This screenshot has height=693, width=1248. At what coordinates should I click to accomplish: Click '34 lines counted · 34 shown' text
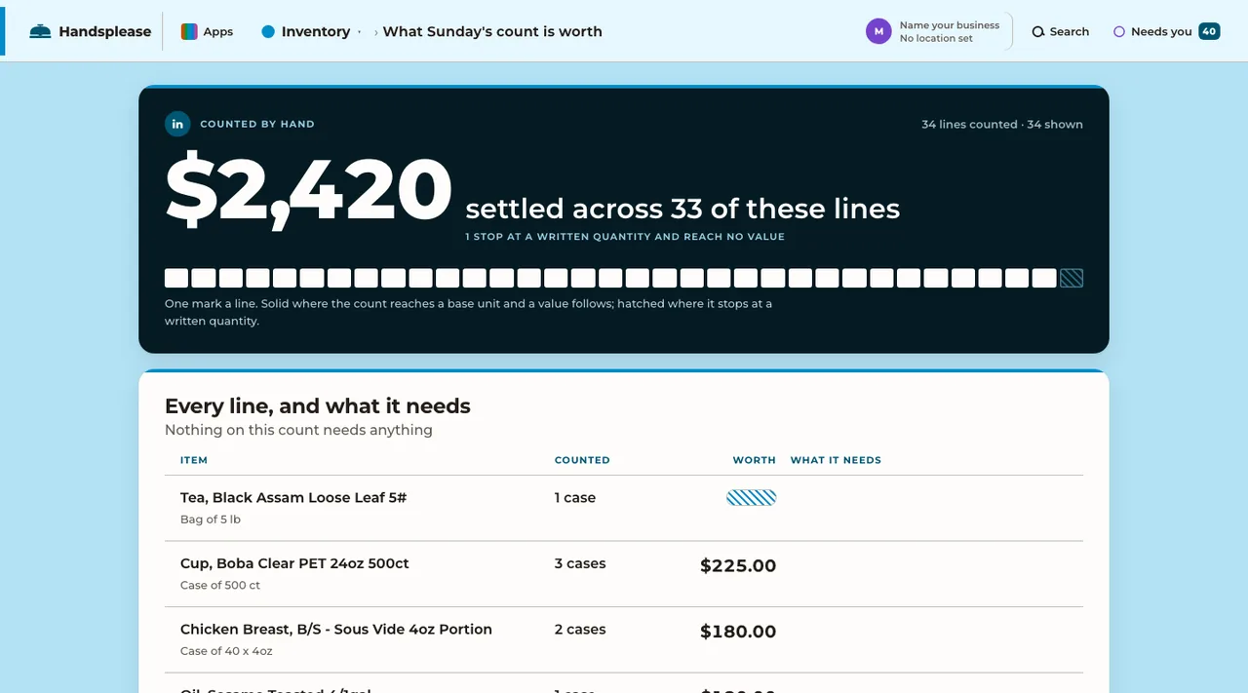pyautogui.click(x=1002, y=124)
